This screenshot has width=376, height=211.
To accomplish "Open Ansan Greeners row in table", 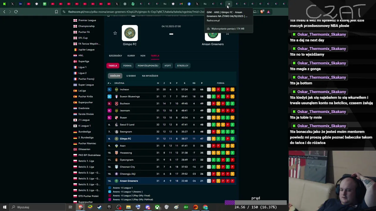I will [x=171, y=181].
